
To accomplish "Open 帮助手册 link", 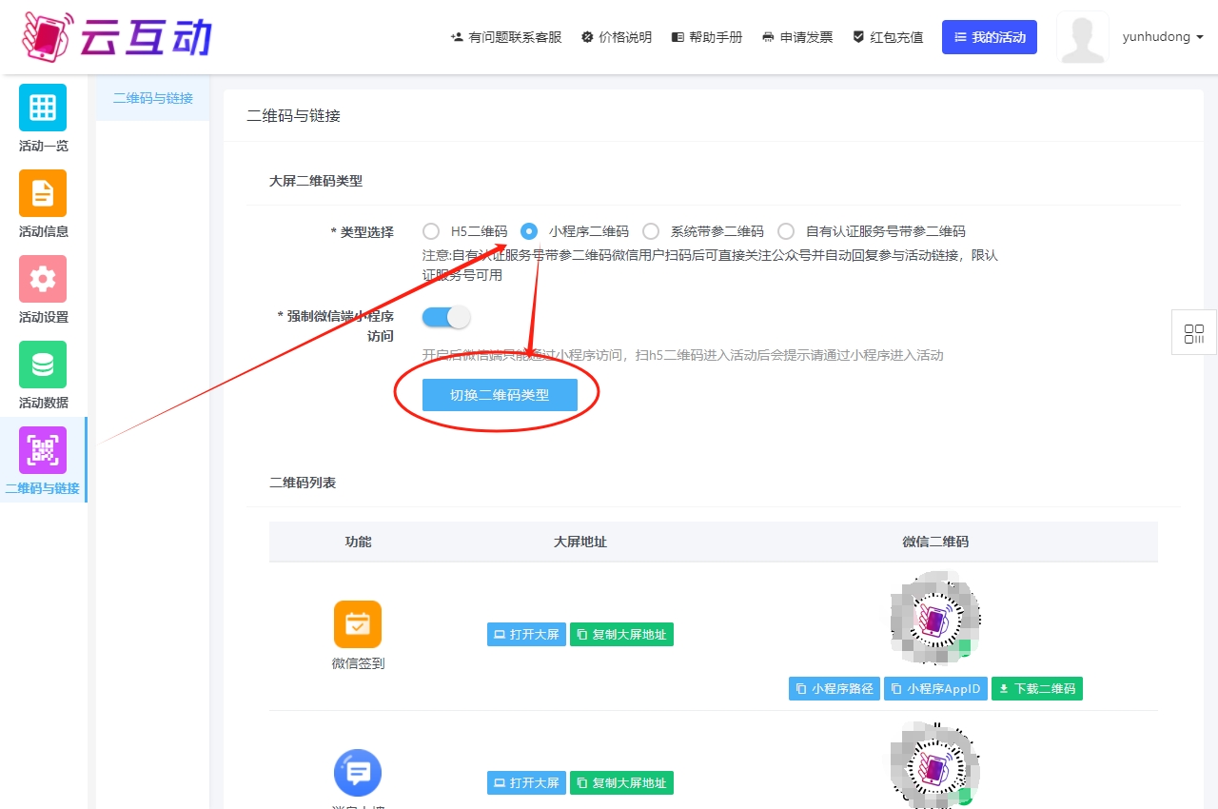I will (707, 37).
